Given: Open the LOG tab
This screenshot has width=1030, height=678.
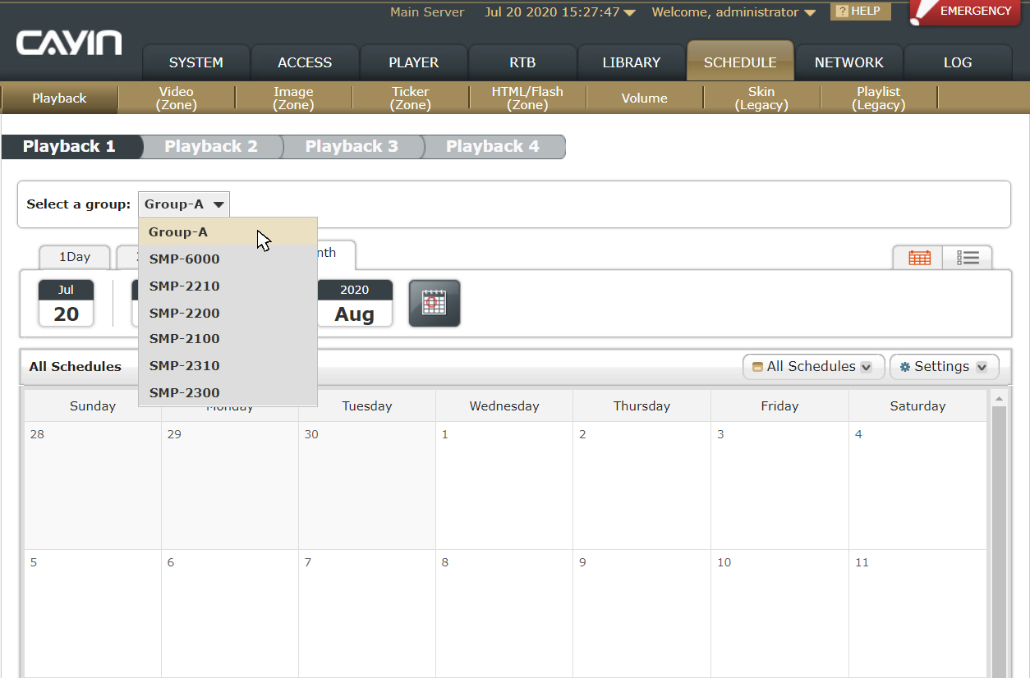Looking at the screenshot, I should (958, 62).
